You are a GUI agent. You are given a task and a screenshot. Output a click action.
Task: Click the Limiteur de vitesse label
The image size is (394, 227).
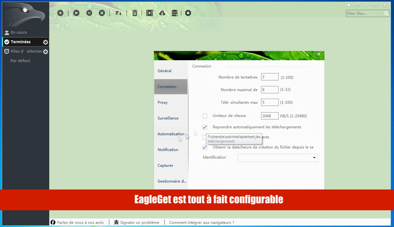pos(229,116)
